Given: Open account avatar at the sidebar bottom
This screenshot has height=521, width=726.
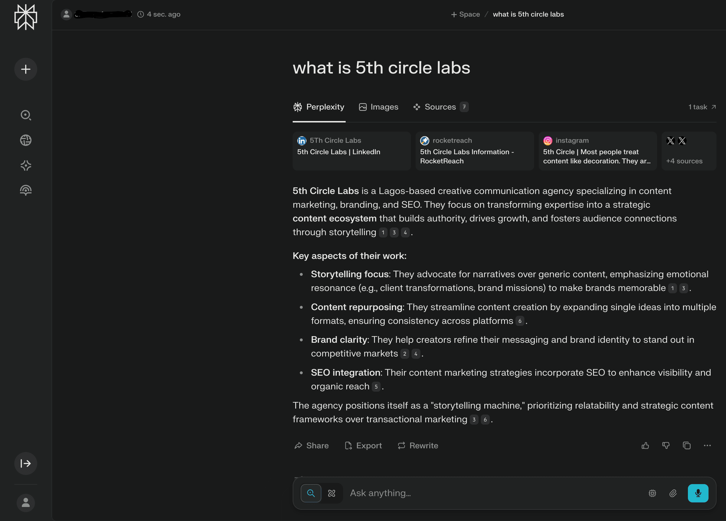Looking at the screenshot, I should point(26,503).
